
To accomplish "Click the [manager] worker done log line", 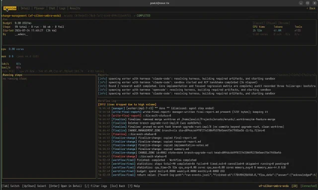I will tap(156, 108).
